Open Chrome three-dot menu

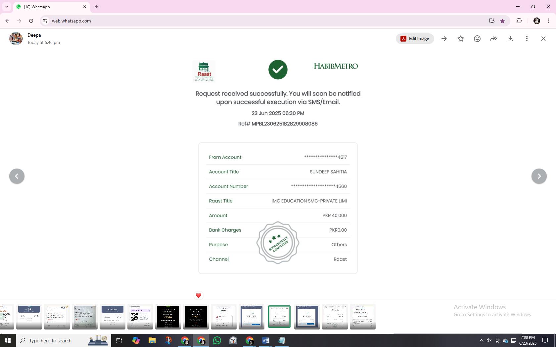(x=549, y=21)
